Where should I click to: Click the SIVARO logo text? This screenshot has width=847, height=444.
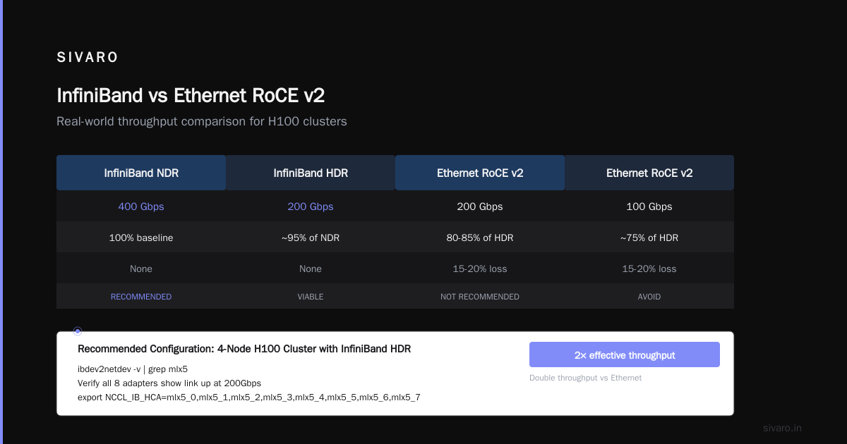pyautogui.click(x=88, y=58)
